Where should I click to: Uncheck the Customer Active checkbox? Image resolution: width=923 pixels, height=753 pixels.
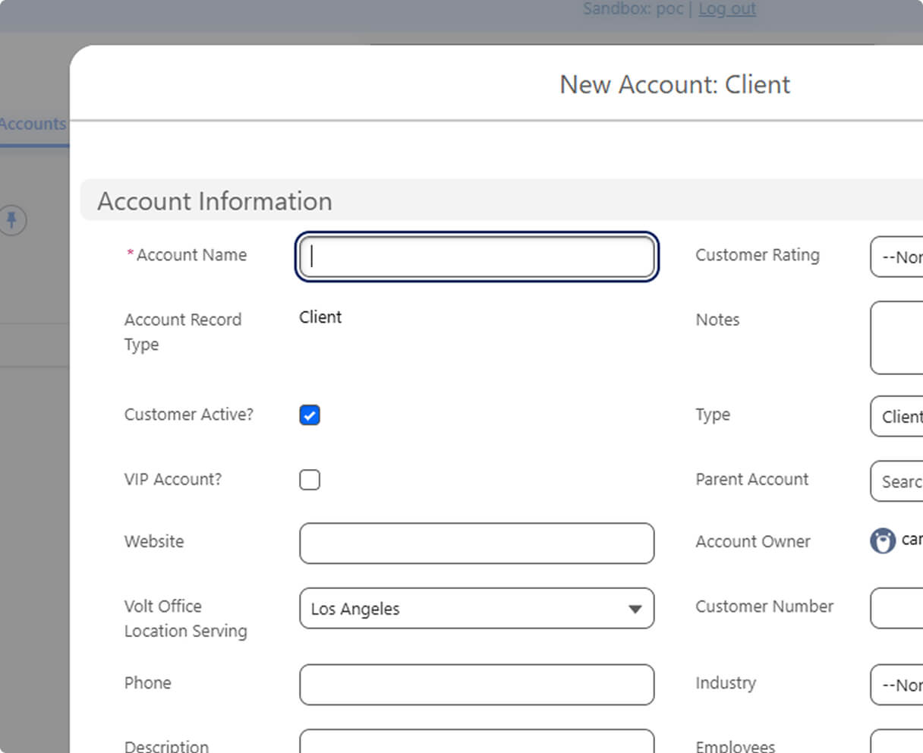click(310, 415)
